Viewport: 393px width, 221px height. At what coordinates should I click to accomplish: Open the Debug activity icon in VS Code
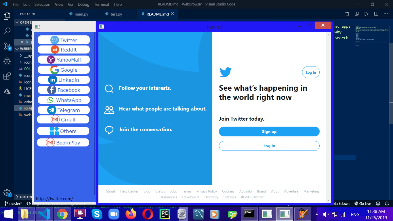click(x=7, y=61)
